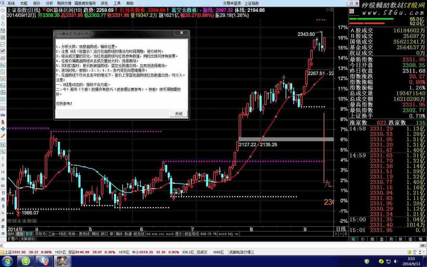Click the pencil drawing tool icon

[x=3, y=136]
